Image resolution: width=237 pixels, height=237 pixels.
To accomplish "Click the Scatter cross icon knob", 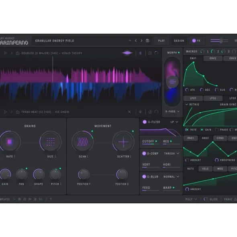I will coord(123,142).
